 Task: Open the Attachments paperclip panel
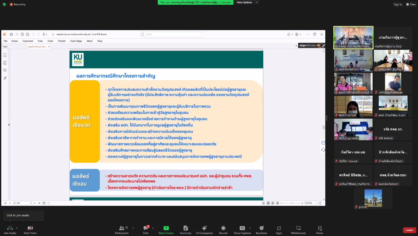pos(5,78)
